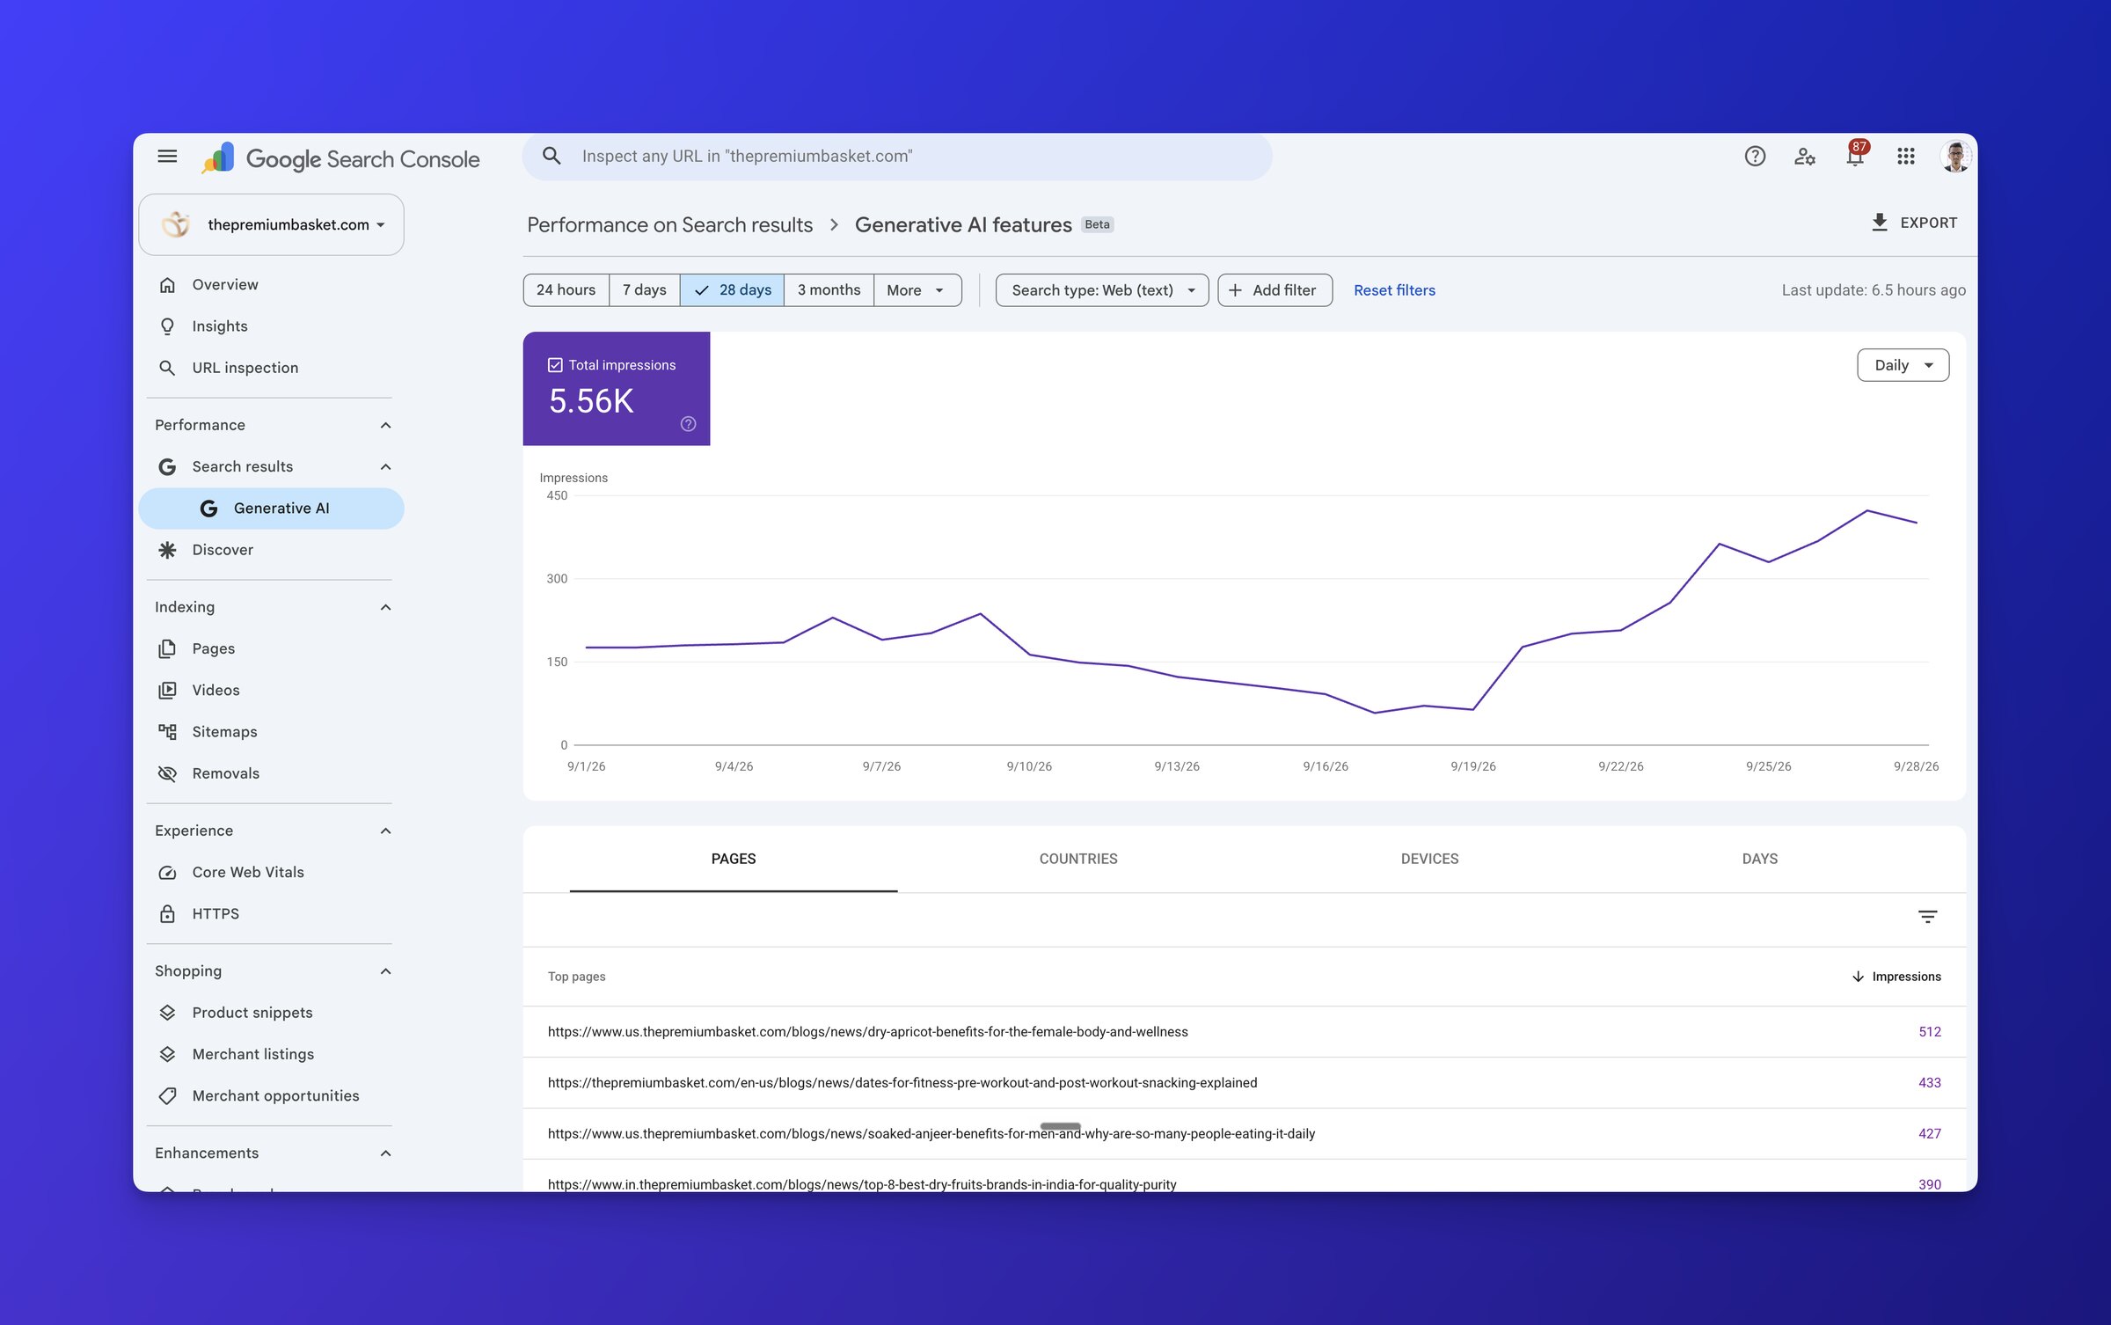Select the Pages tab
This screenshot has width=2111, height=1325.
(x=734, y=859)
